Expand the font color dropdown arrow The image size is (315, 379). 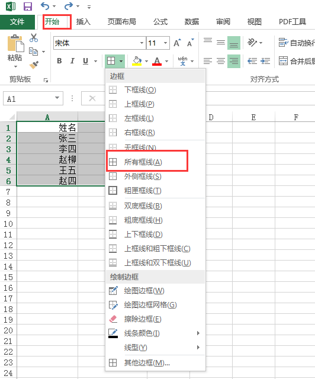(166, 61)
